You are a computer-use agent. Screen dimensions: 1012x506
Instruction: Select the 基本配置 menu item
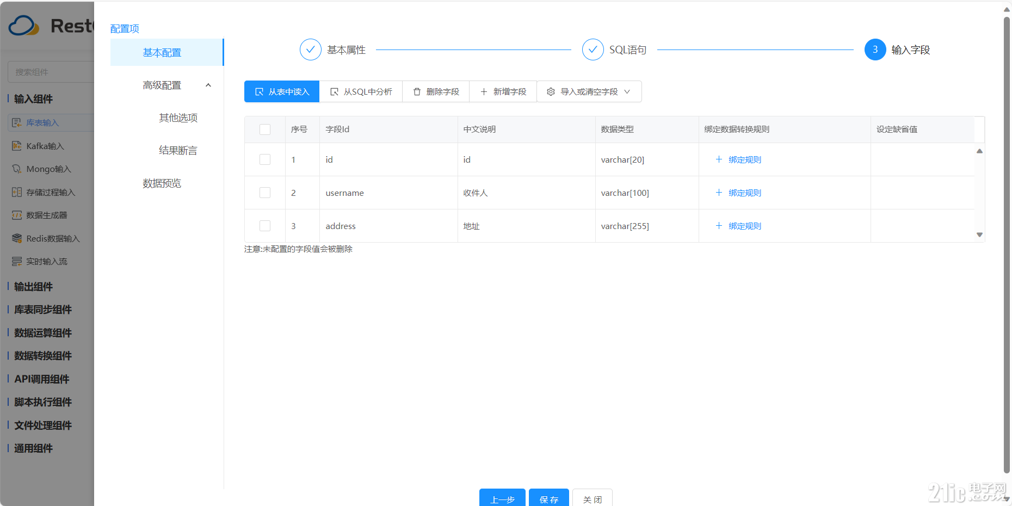point(166,52)
